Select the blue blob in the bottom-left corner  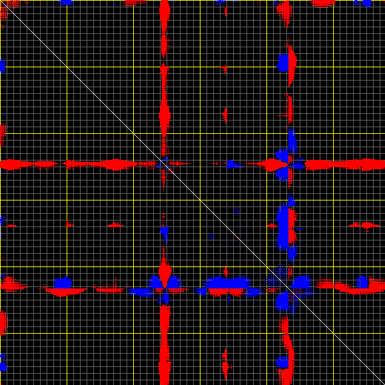pyautogui.click(x=3, y=366)
